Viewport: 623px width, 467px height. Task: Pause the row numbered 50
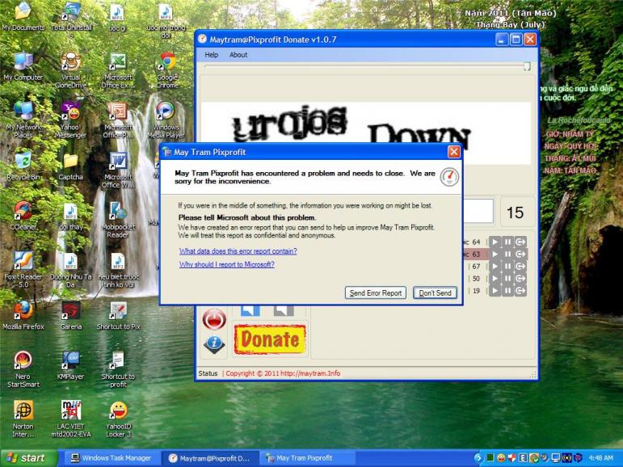507,279
